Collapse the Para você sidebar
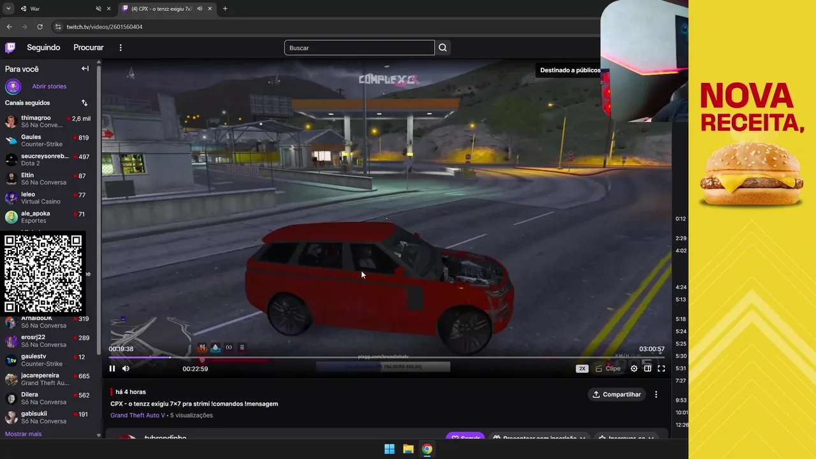 pyautogui.click(x=85, y=69)
